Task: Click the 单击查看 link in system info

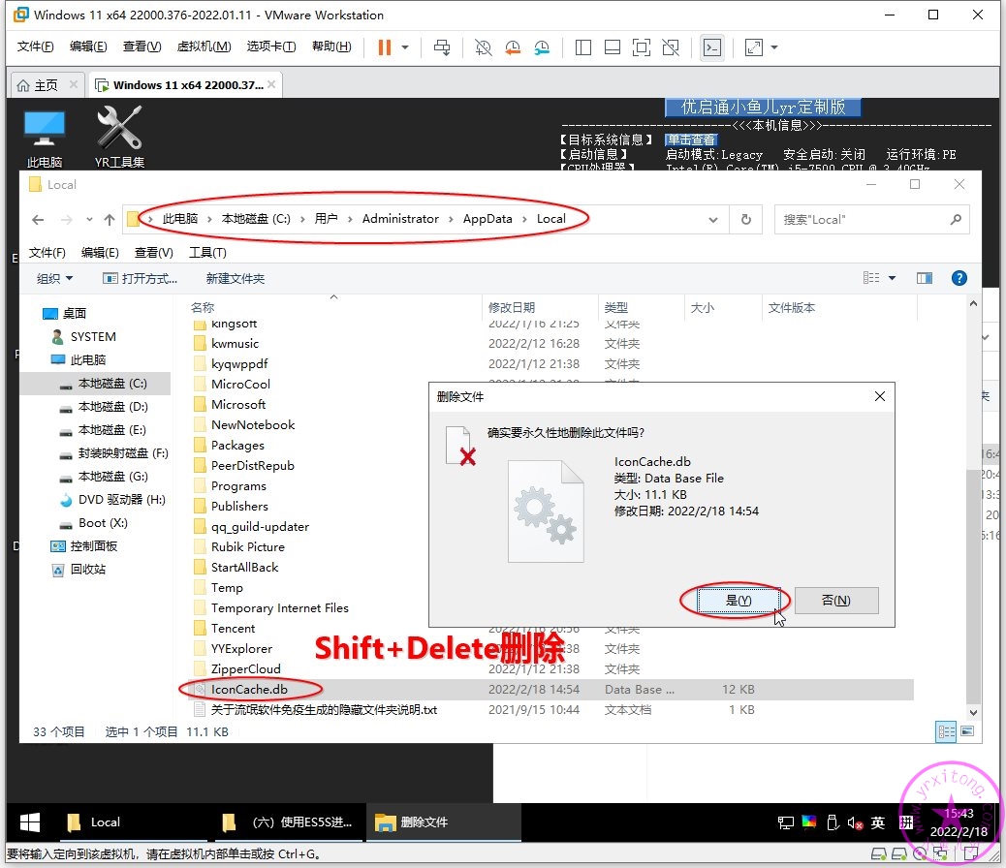Action: tap(691, 139)
